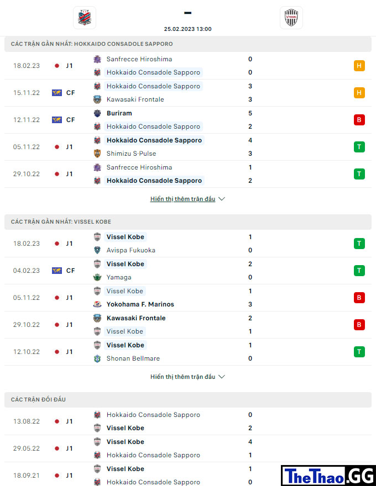Click the Shonan Bellmare team logo
The width and height of the screenshot is (376, 486).
97,358
